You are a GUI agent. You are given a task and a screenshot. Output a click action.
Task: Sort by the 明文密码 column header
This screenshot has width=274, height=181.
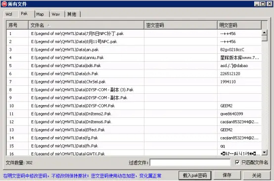click(239, 25)
